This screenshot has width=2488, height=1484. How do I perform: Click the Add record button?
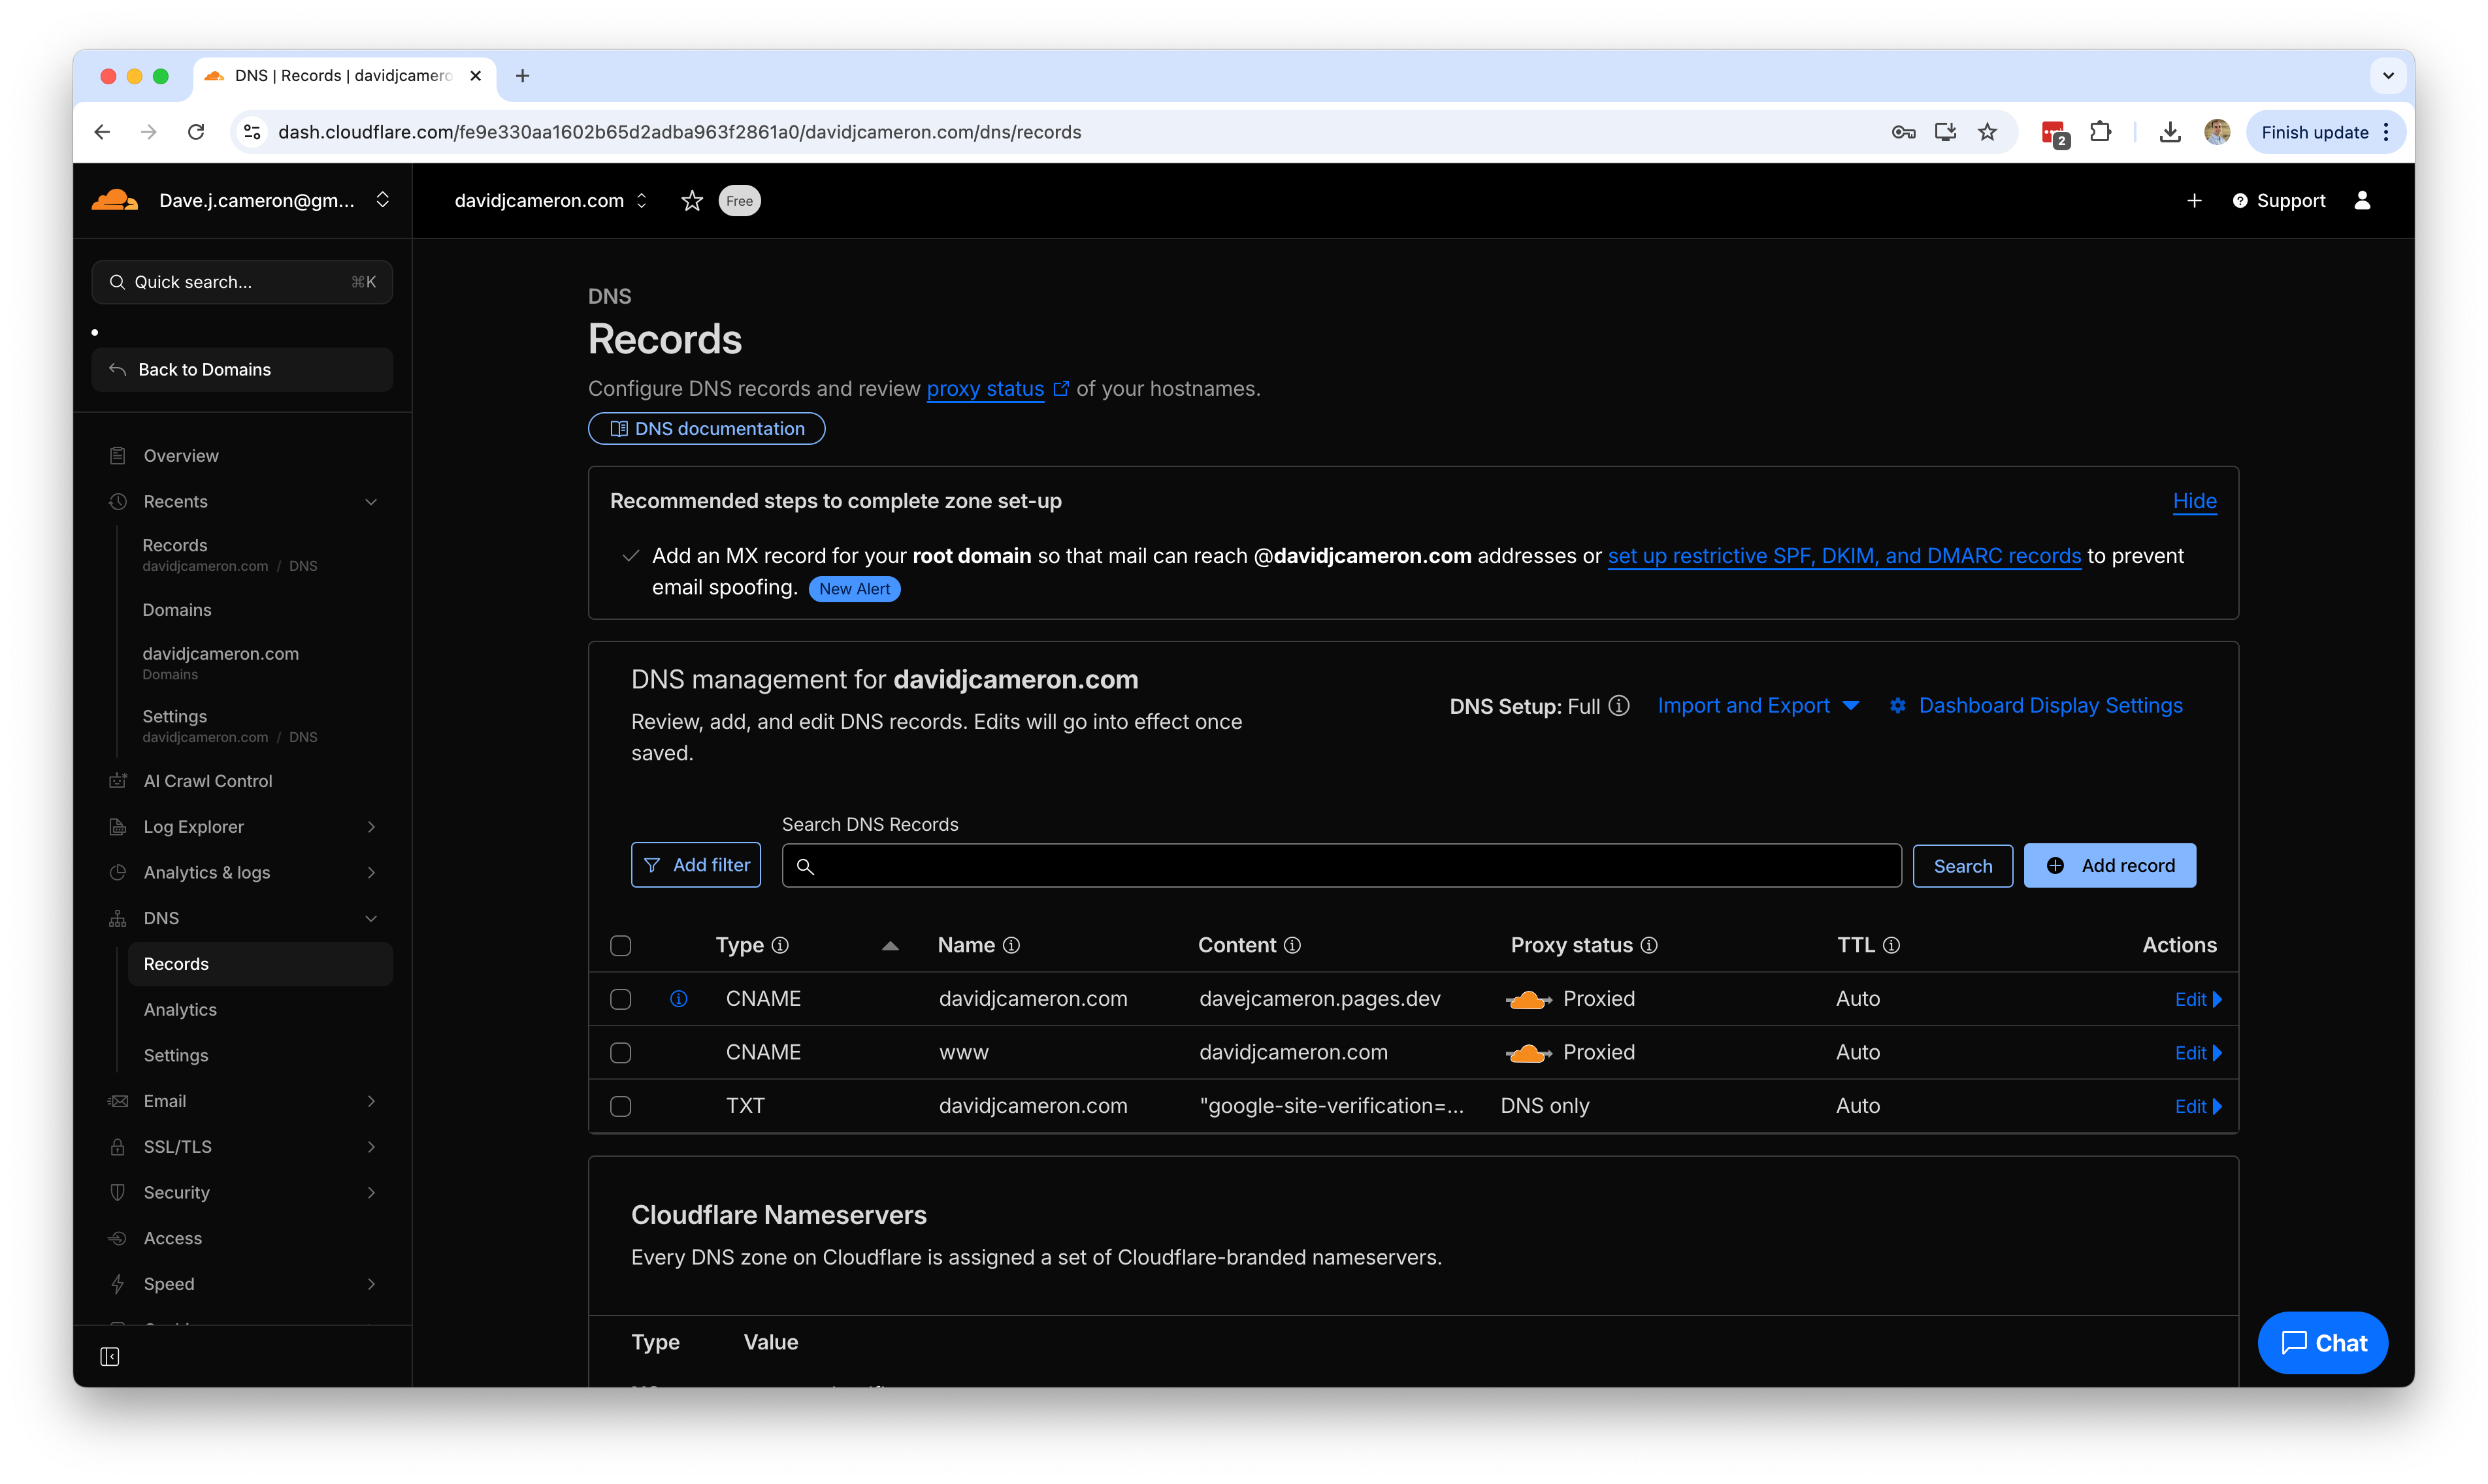(x=2109, y=865)
